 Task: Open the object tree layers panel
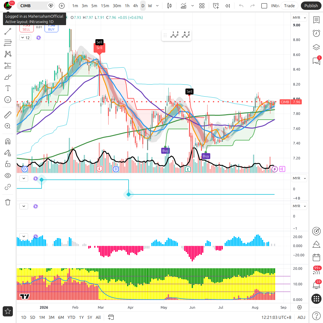pos(316,47)
